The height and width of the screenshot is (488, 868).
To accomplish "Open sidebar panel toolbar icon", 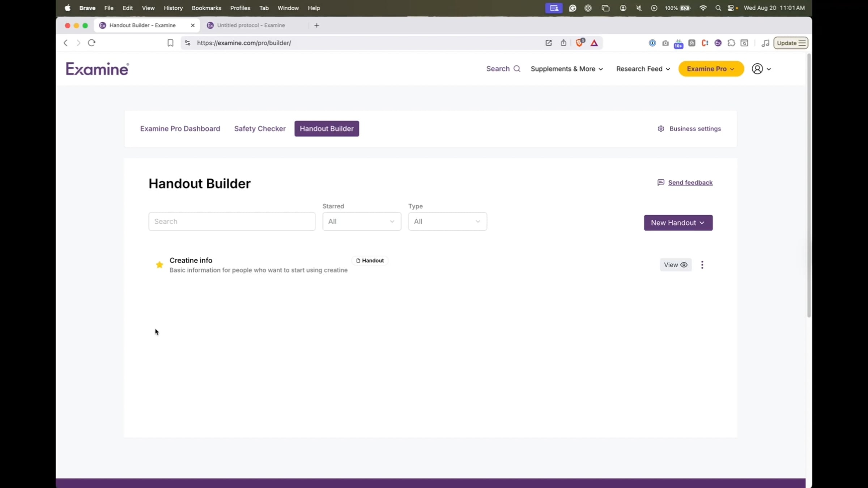I will tap(744, 43).
